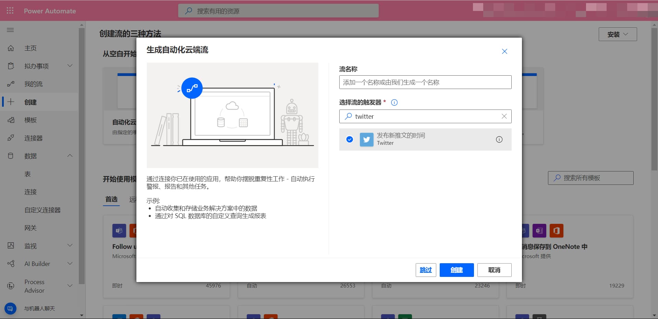Click the trigger search field containing twitter
This screenshot has width=658, height=319.
[x=425, y=116]
